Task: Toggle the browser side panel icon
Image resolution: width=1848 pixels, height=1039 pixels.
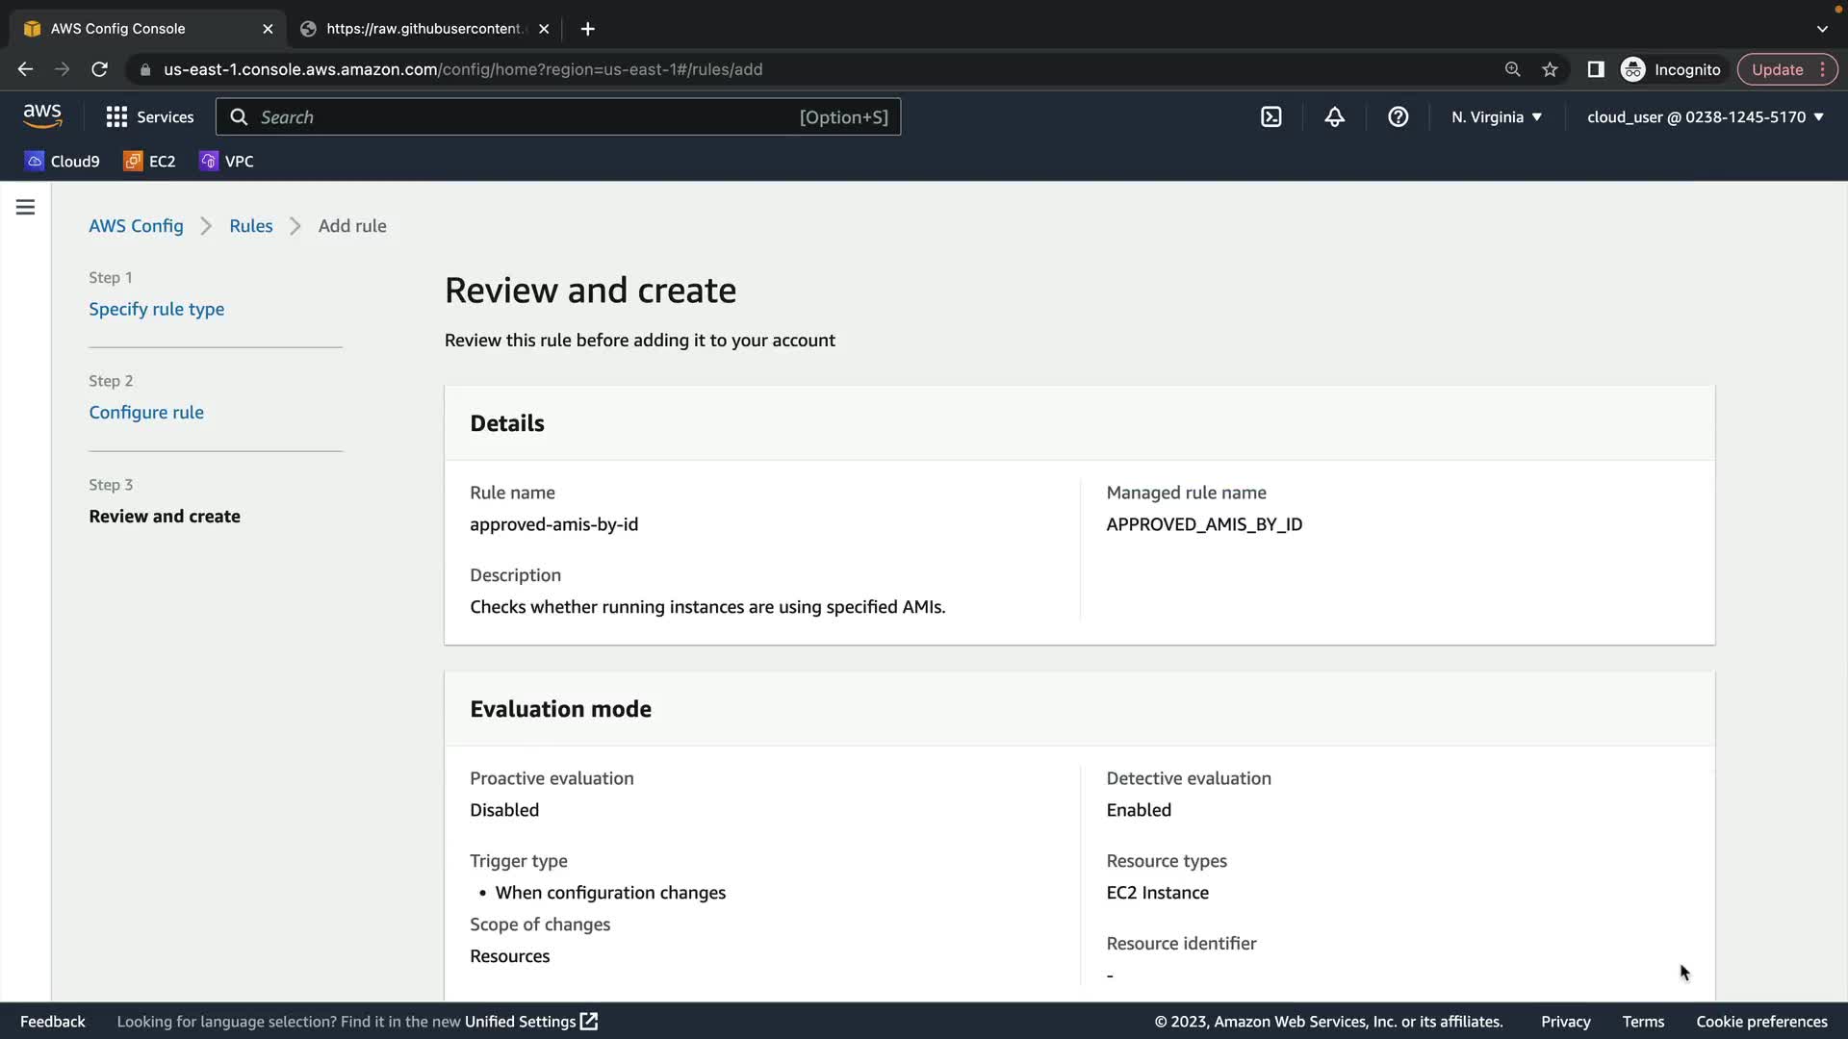Action: coord(1595,69)
